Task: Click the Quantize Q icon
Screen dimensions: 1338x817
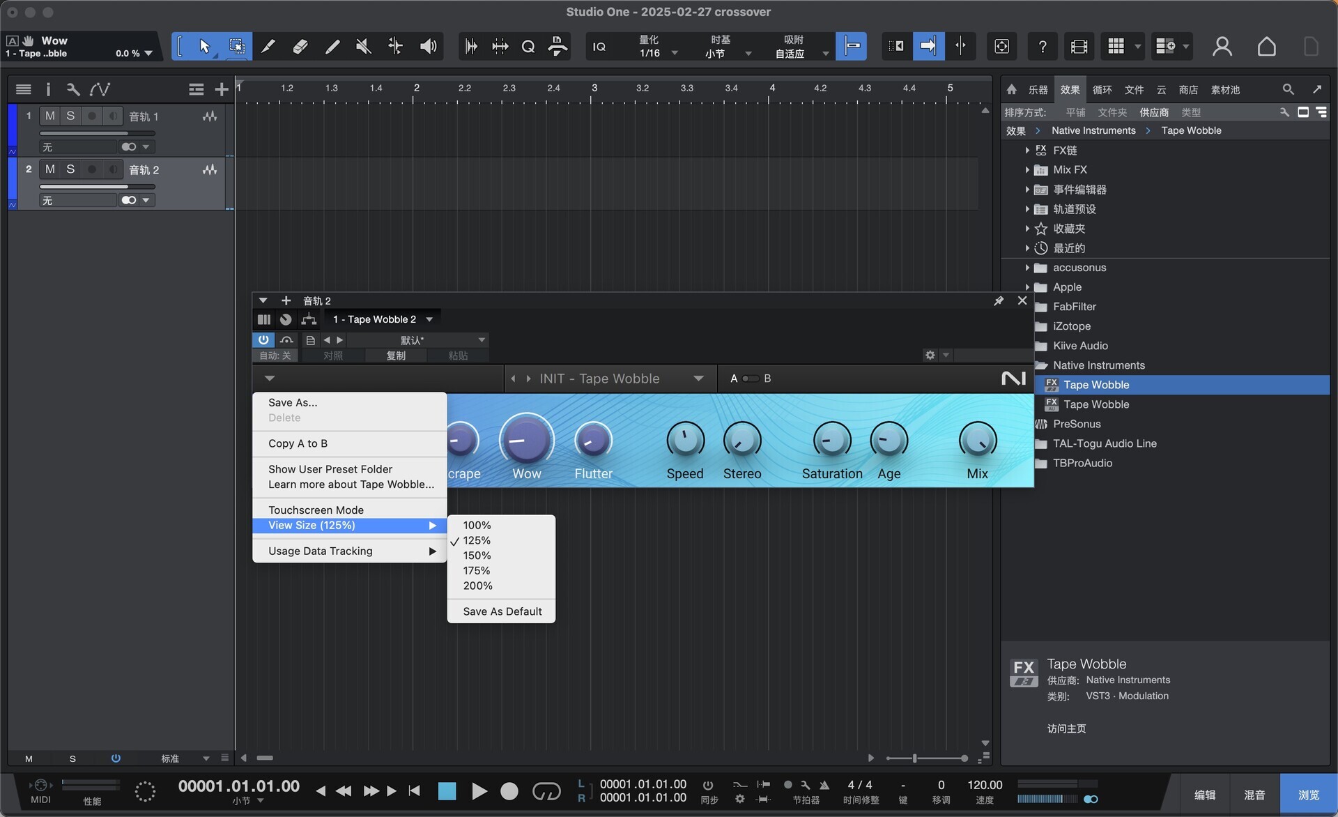Action: (x=528, y=47)
